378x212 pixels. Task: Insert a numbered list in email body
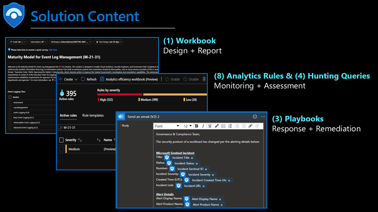tap(230, 126)
